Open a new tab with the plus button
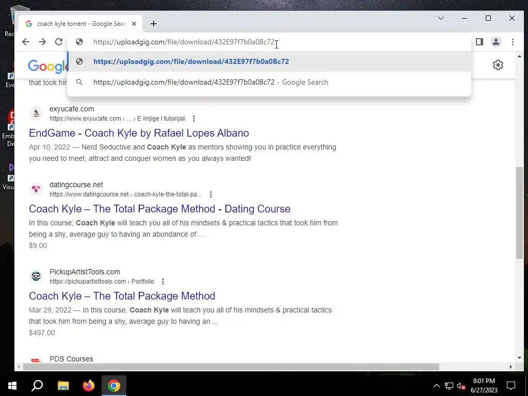 (x=154, y=24)
